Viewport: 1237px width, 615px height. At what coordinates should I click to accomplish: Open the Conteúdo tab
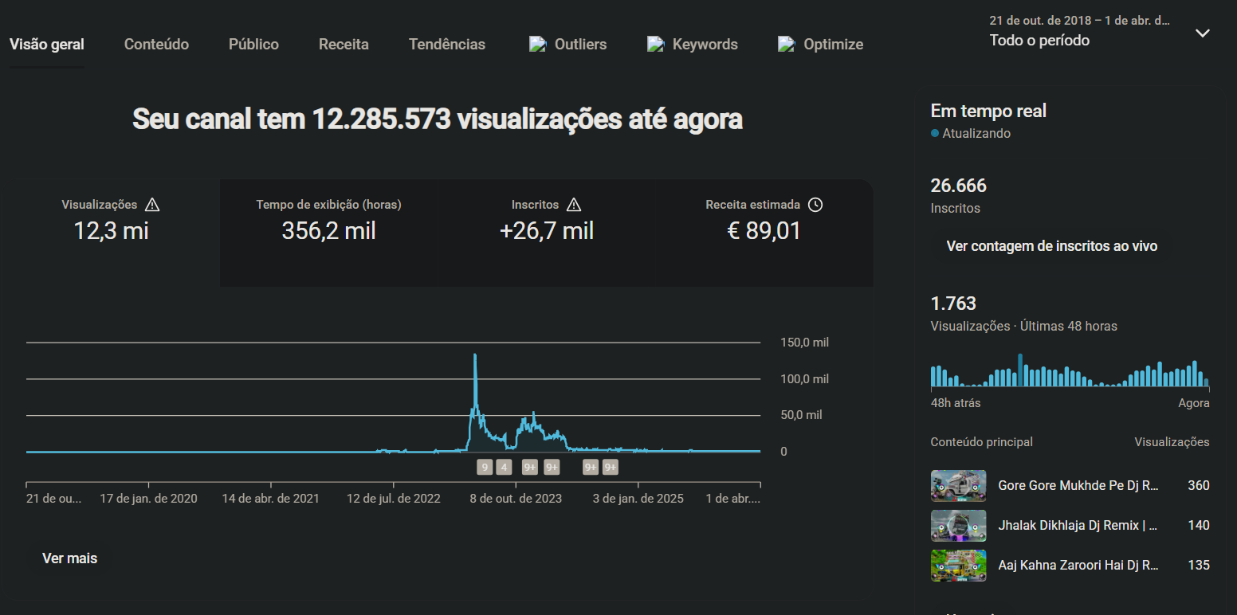point(156,45)
